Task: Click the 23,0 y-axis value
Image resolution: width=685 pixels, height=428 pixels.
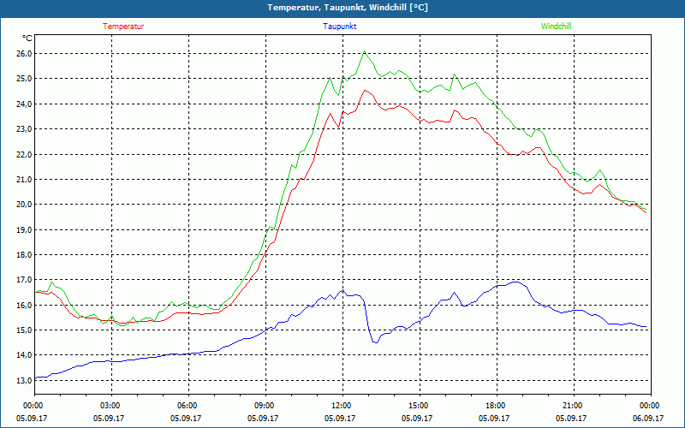Action: [x=24, y=129]
